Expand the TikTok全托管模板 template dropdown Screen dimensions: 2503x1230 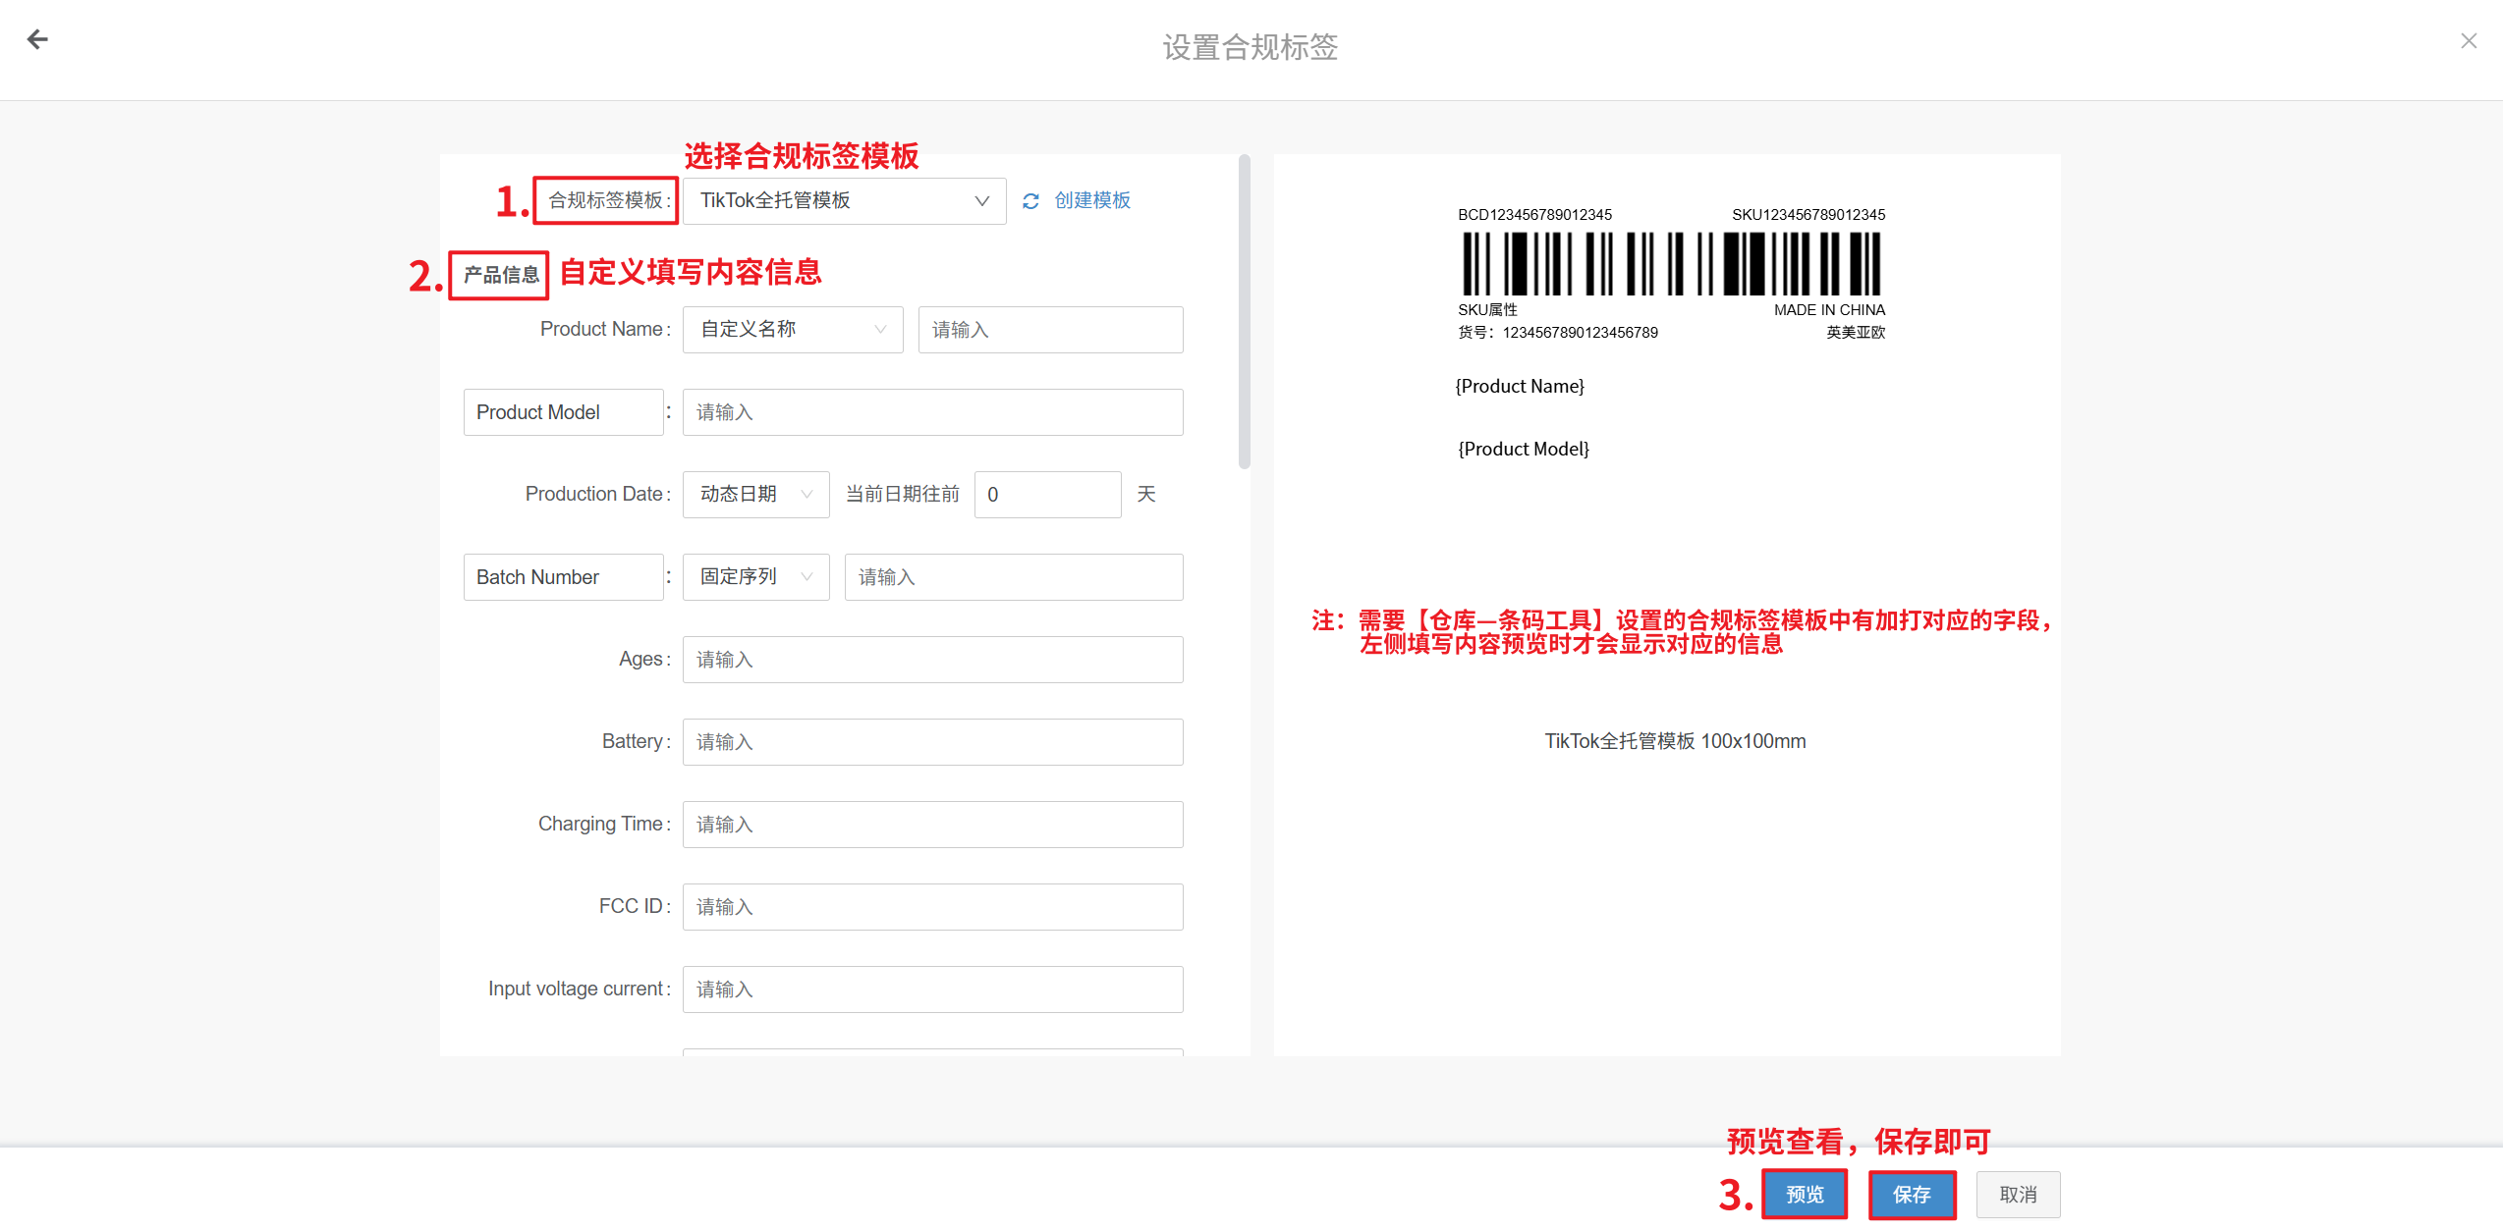(x=844, y=200)
